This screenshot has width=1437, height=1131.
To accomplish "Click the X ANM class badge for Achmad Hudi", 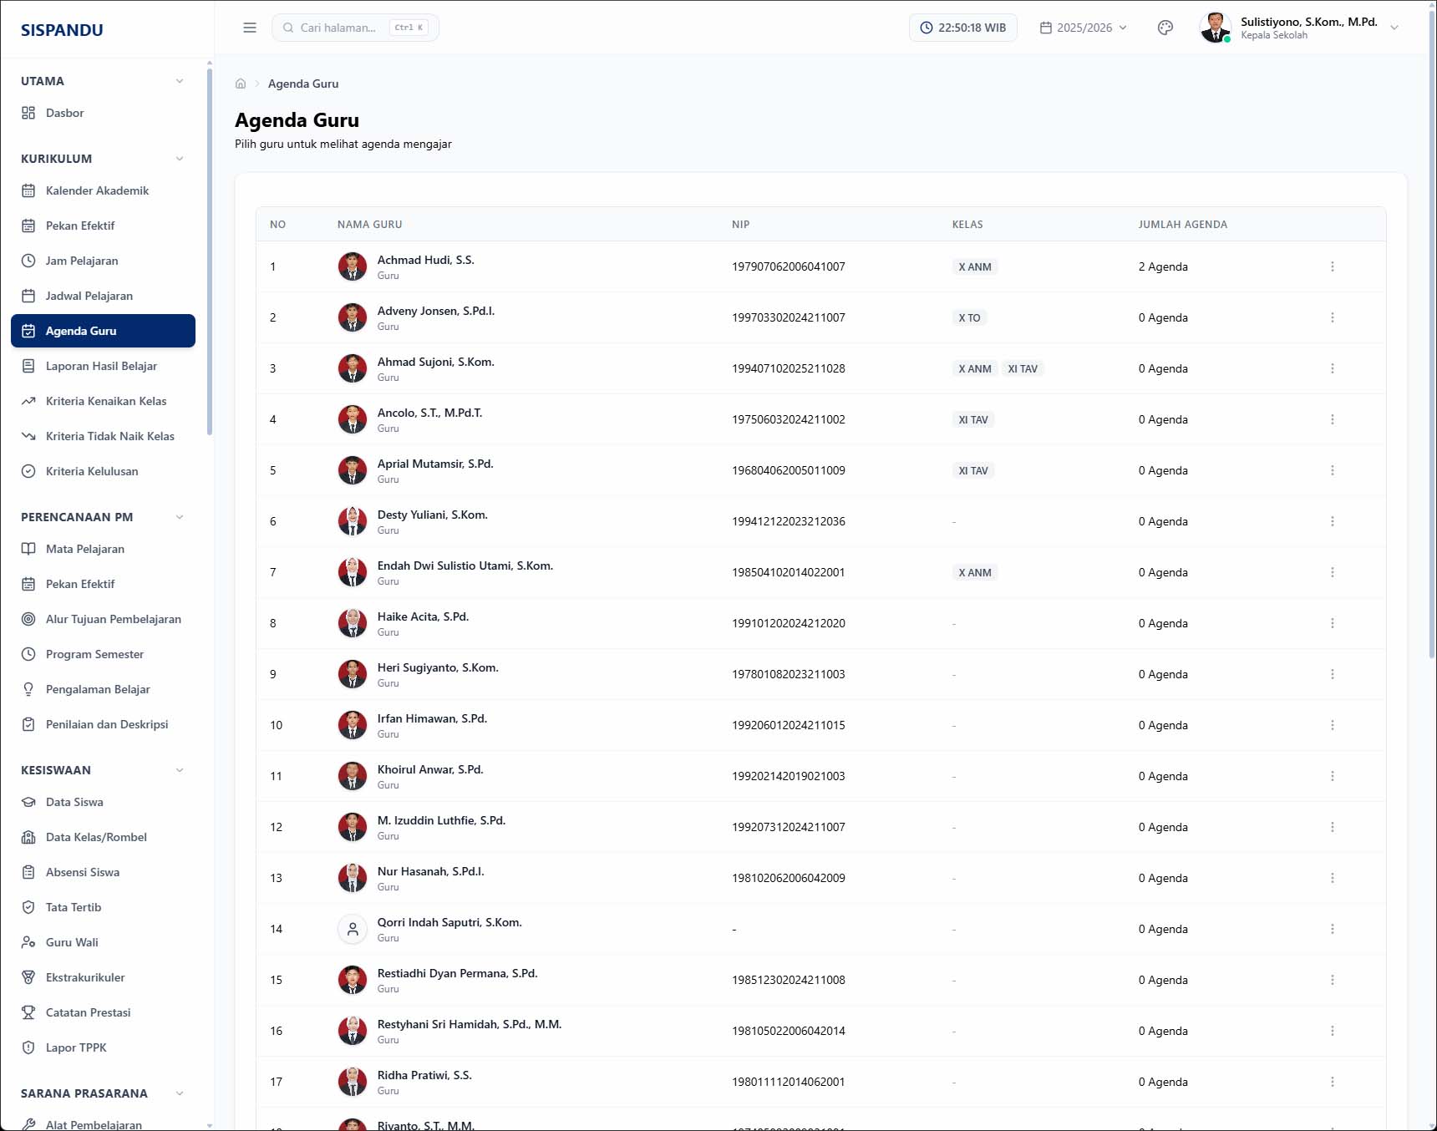I will pyautogui.click(x=975, y=267).
